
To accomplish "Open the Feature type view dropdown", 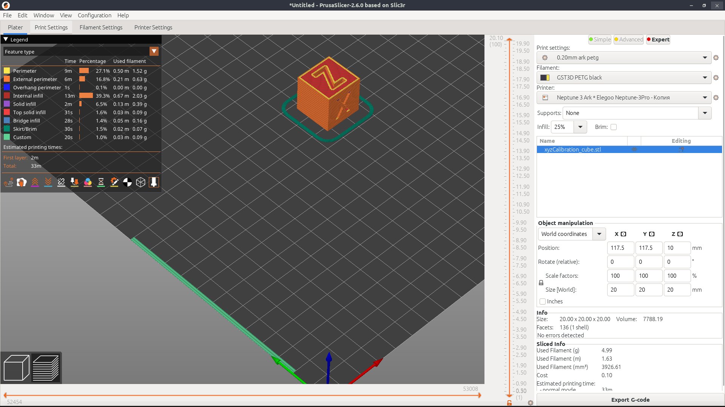I will pyautogui.click(x=154, y=51).
